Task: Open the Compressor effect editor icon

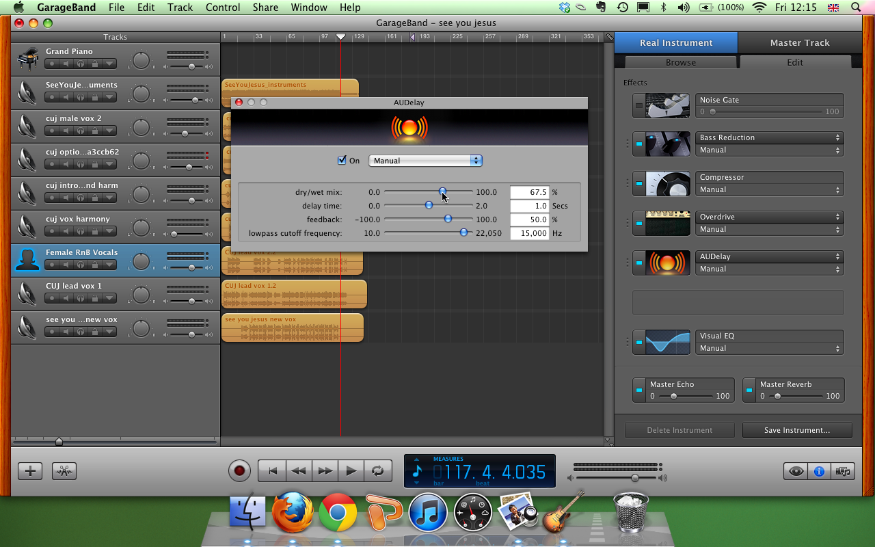Action: (668, 183)
